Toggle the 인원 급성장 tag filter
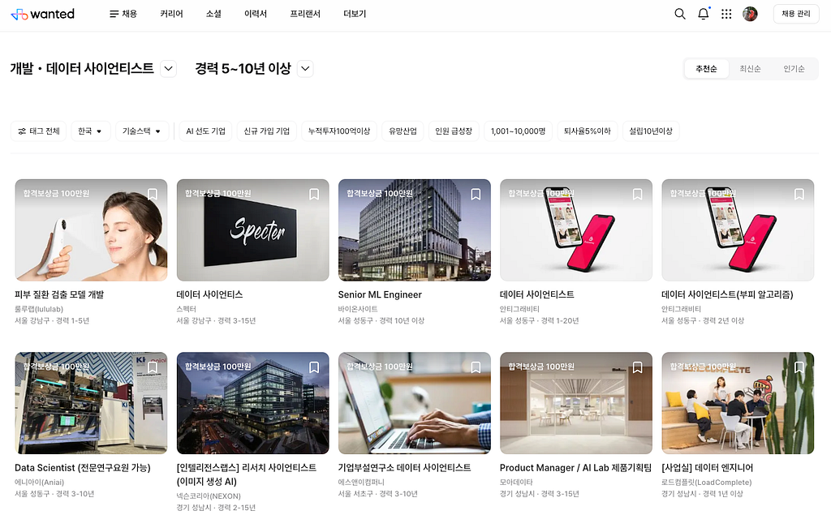831x515 pixels. click(x=454, y=131)
